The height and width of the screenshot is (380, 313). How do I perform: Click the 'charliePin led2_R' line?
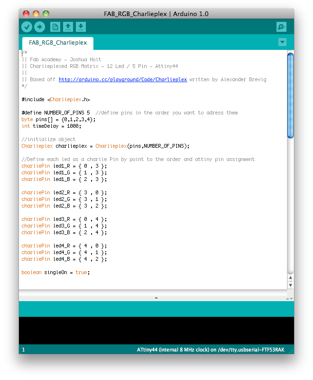pos(64,193)
